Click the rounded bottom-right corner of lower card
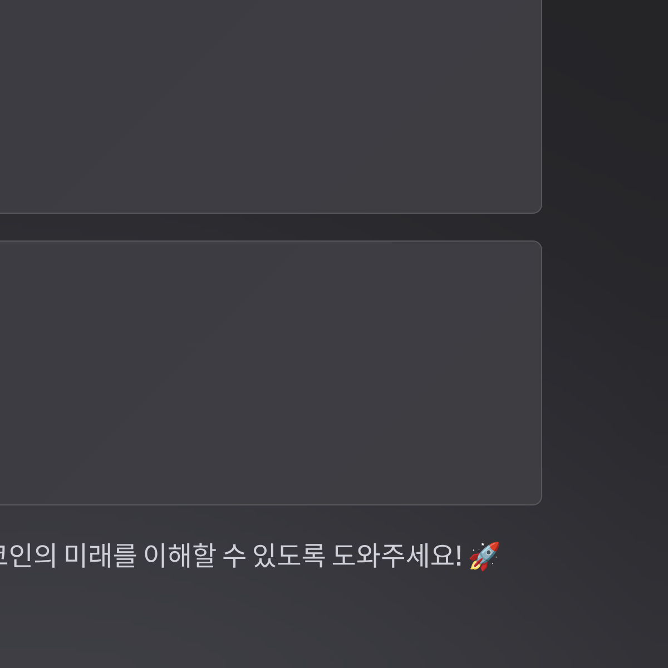The width and height of the screenshot is (668, 668). point(538,501)
